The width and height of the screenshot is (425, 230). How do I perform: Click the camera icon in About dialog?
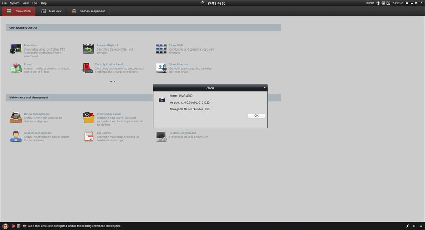162,99
